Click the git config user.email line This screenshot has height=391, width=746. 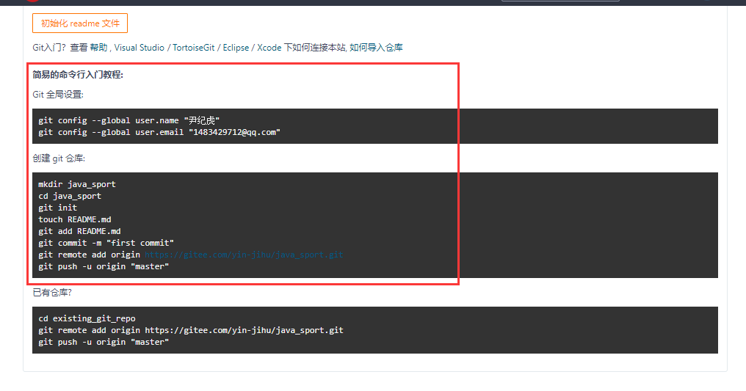coord(159,132)
